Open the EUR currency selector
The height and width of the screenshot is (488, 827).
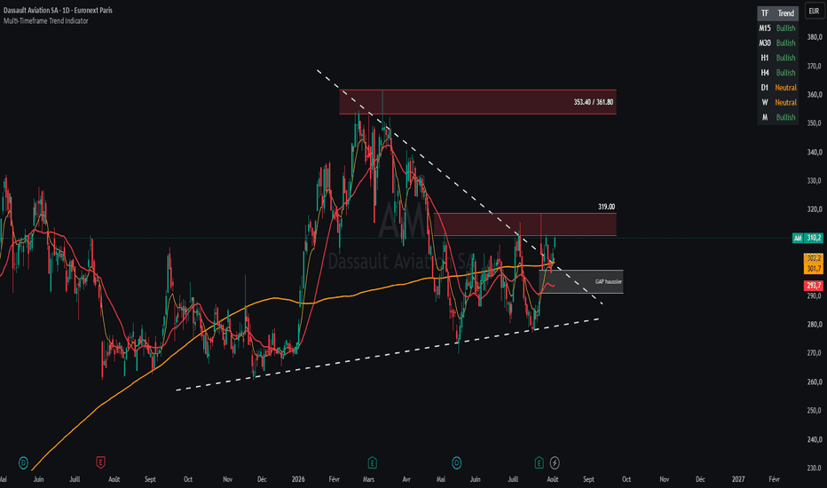(814, 11)
